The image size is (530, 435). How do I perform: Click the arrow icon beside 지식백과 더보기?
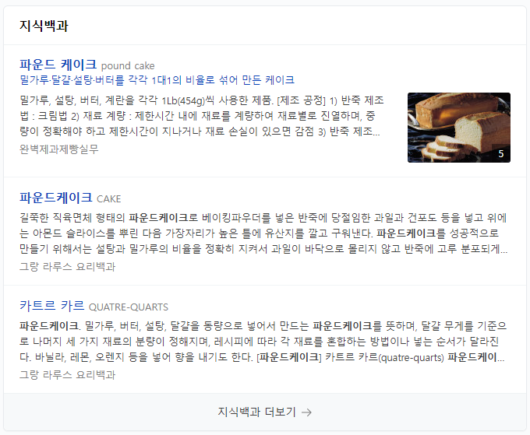[306, 412]
